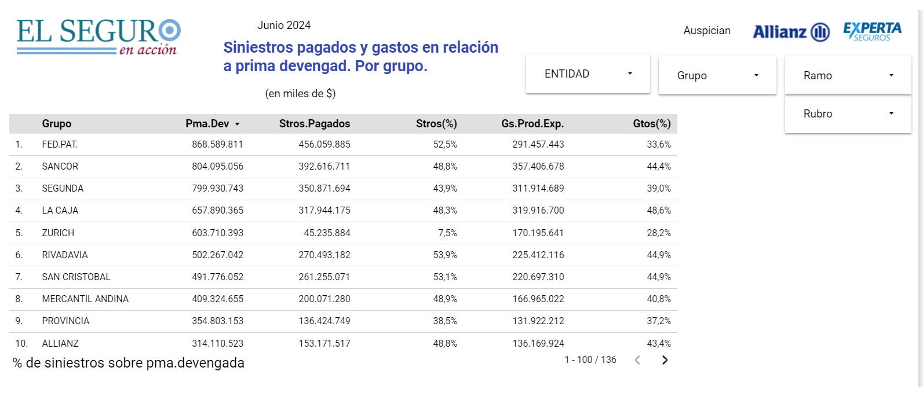Select the SANCOR group row
The width and height of the screenshot is (923, 404).
tap(60, 167)
